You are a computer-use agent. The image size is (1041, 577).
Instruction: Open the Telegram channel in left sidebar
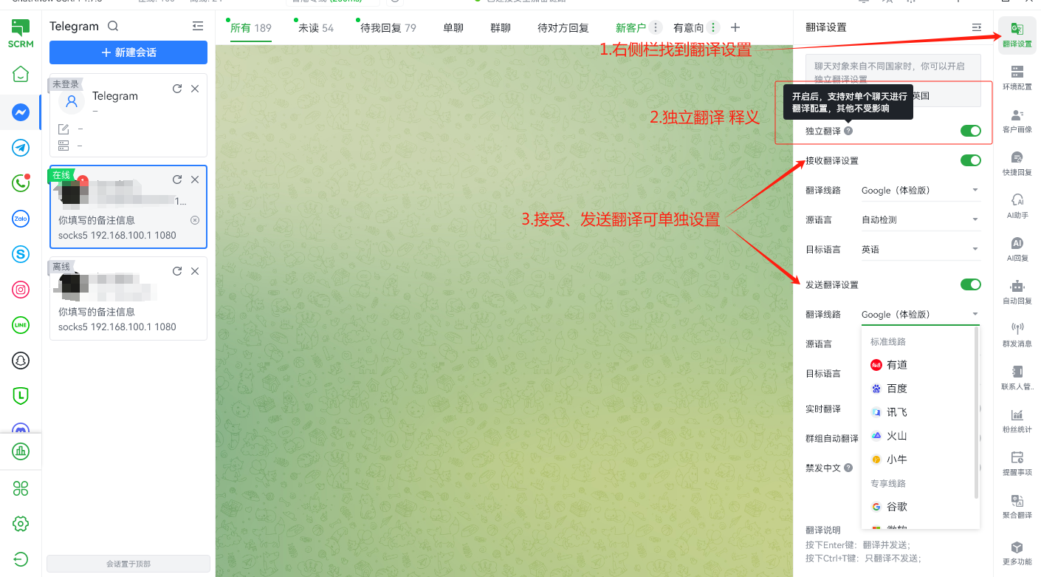click(x=21, y=148)
